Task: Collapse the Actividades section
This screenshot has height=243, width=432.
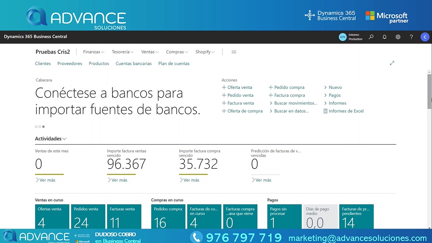Action: 51,139
